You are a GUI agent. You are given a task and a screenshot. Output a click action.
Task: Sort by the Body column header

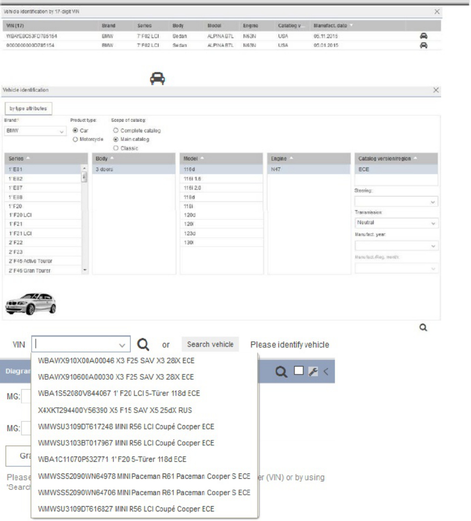click(134, 158)
